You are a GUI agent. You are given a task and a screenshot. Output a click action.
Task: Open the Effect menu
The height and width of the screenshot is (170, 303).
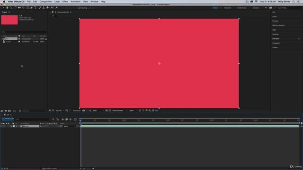[65, 1]
